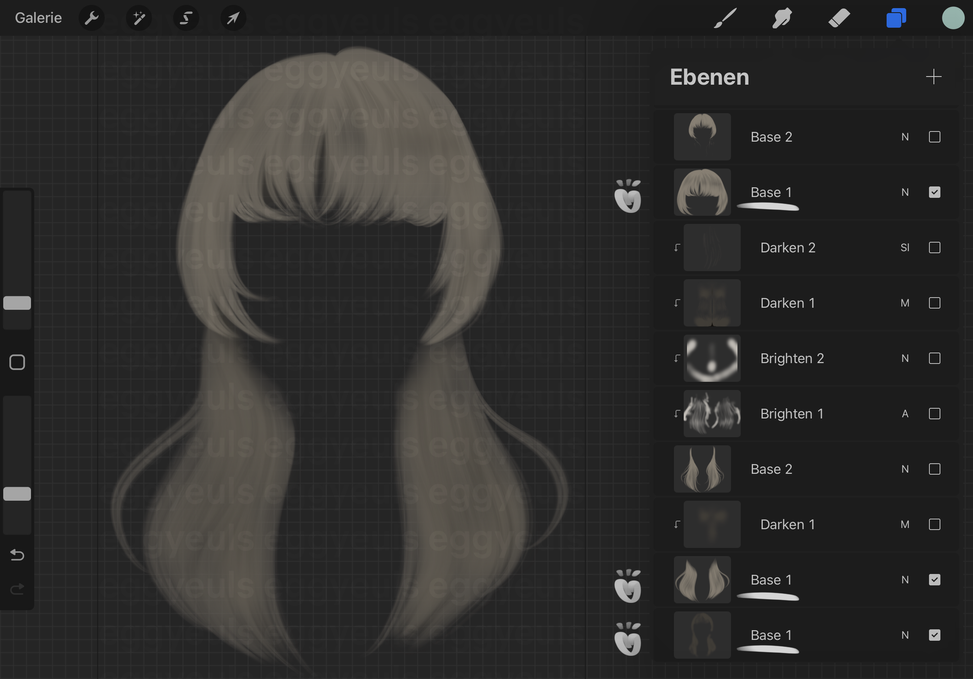
Task: Activate the Transform arrow tool
Action: click(x=233, y=18)
